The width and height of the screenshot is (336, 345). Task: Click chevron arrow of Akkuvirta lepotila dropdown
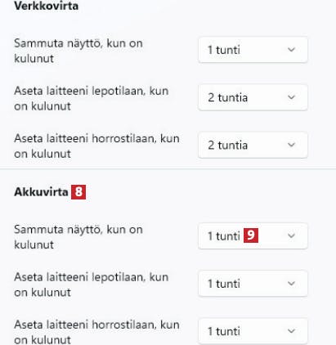(x=291, y=284)
